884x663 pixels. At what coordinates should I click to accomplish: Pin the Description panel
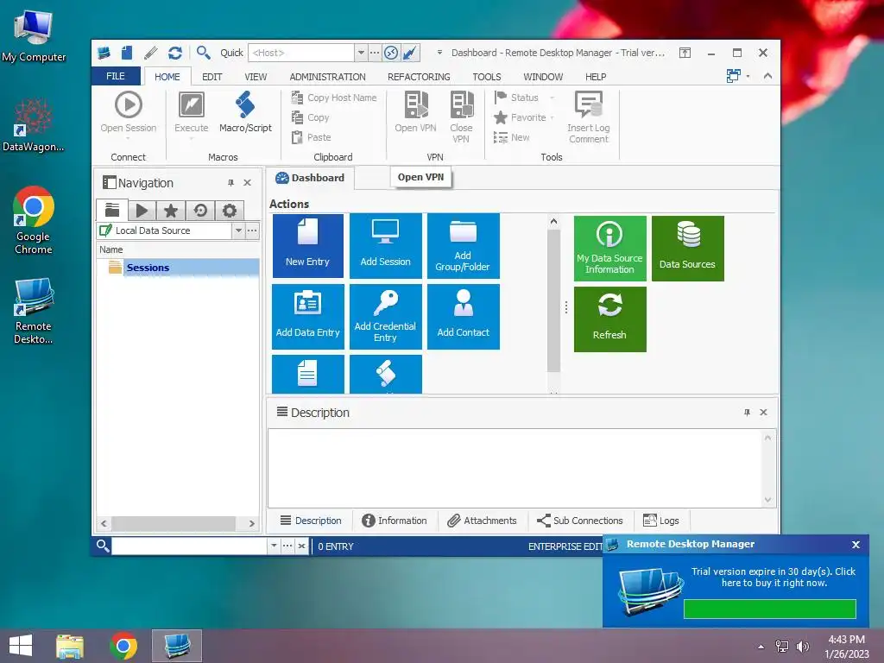tap(747, 413)
